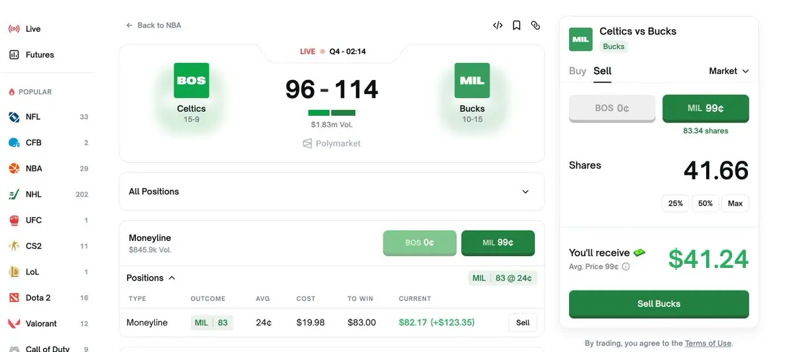Collapse the Positions section
Image resolution: width=795 pixels, height=352 pixels.
(x=151, y=278)
